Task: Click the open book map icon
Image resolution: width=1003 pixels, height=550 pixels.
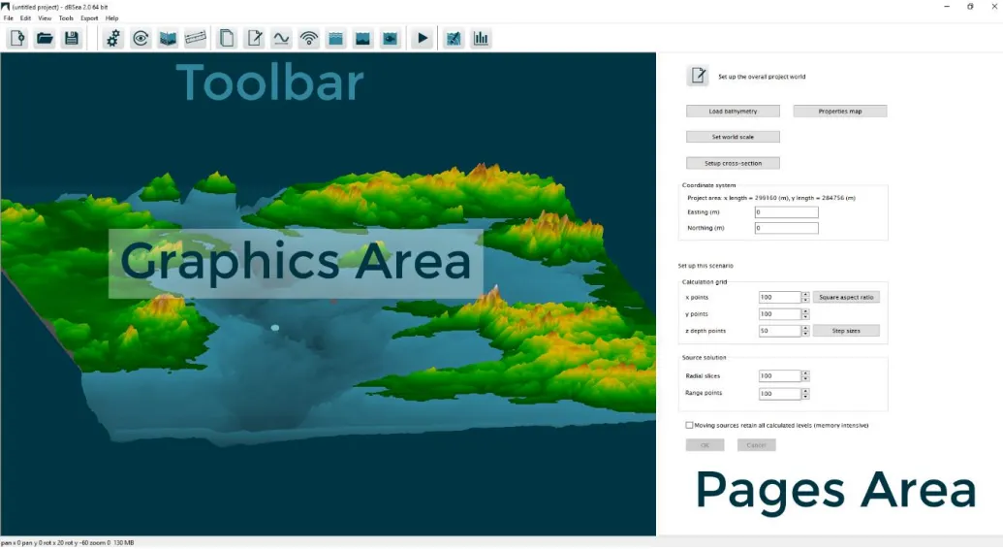Action: coord(169,39)
